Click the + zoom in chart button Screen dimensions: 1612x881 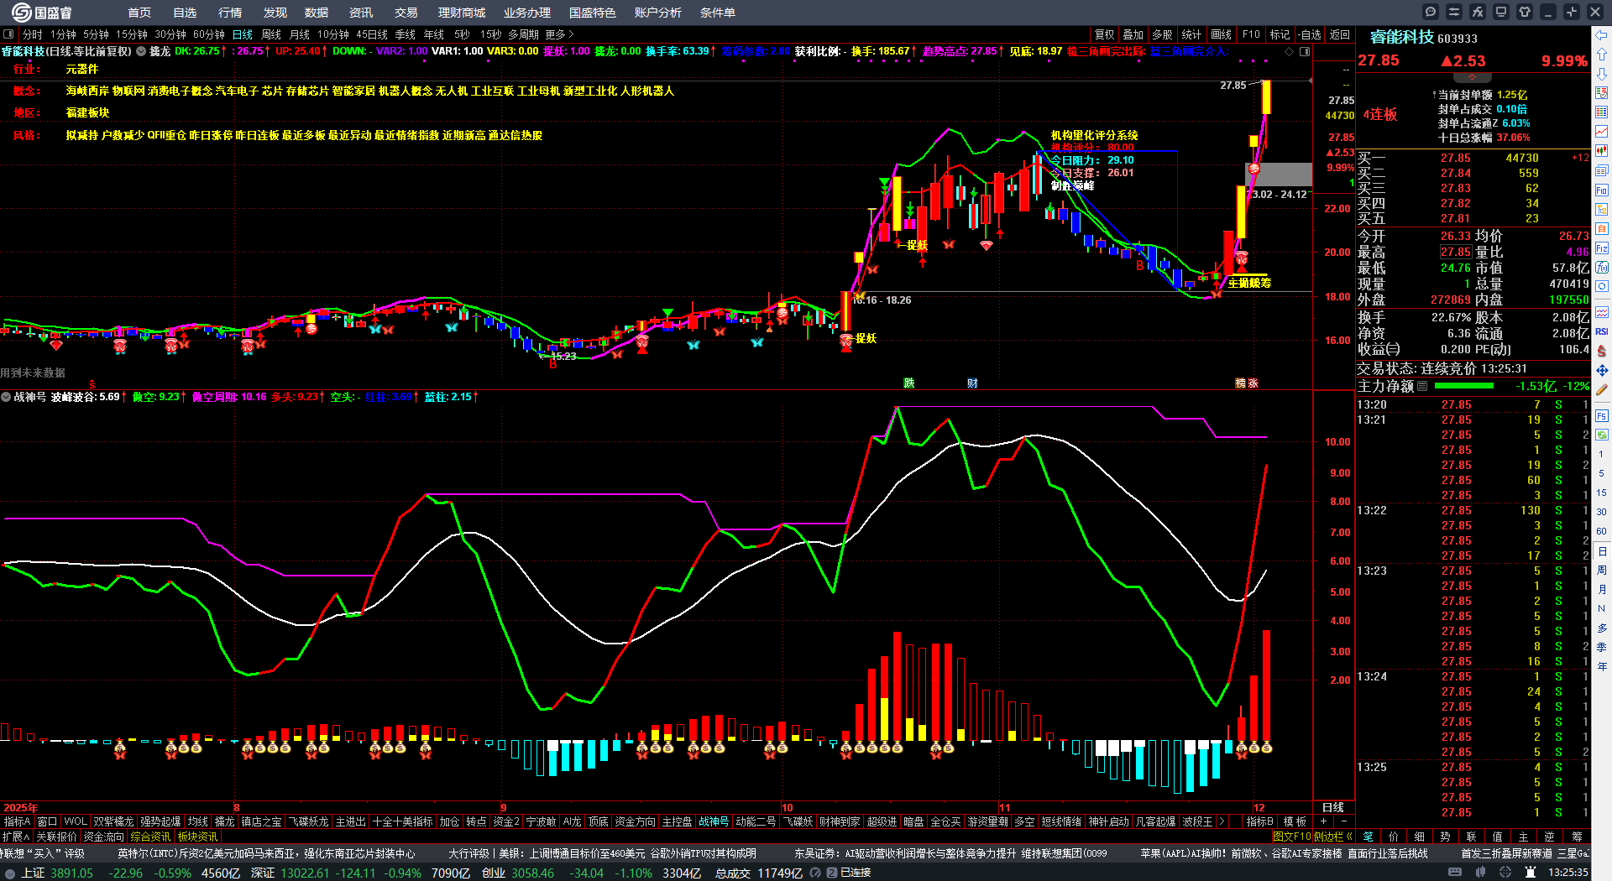click(1323, 821)
